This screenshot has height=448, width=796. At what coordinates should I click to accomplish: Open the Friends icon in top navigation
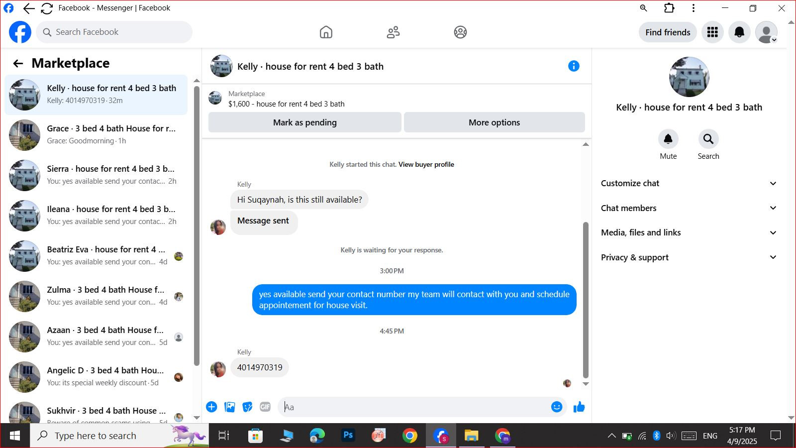tap(393, 32)
